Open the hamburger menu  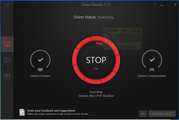click(x=7, y=5)
